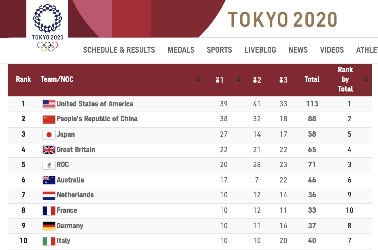Click the Tokyo 2020 Olympic emblem logo

(47, 26)
